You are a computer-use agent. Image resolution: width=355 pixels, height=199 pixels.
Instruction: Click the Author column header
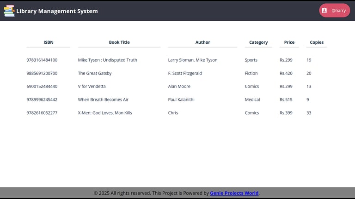(202, 42)
